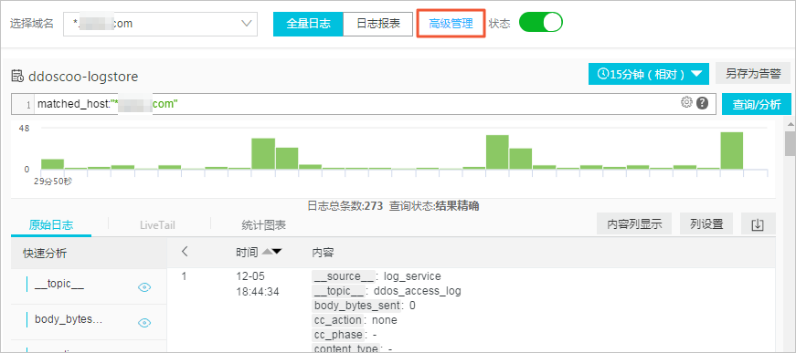
Task: Open the query help question mark
Action: (x=702, y=103)
